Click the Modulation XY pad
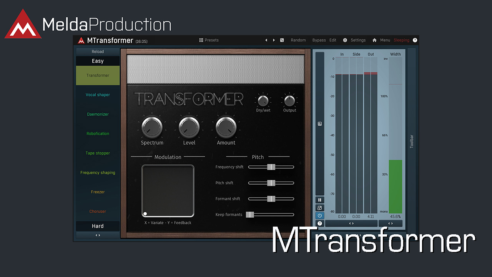This screenshot has width=492, height=277. (x=168, y=191)
